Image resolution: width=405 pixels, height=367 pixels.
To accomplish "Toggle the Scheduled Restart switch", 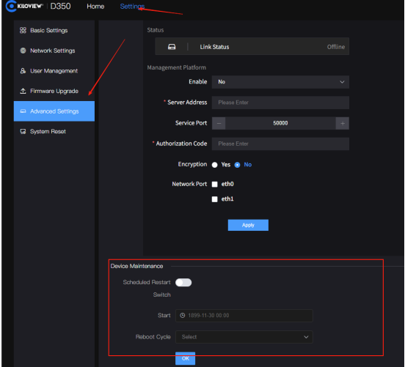I will point(183,283).
